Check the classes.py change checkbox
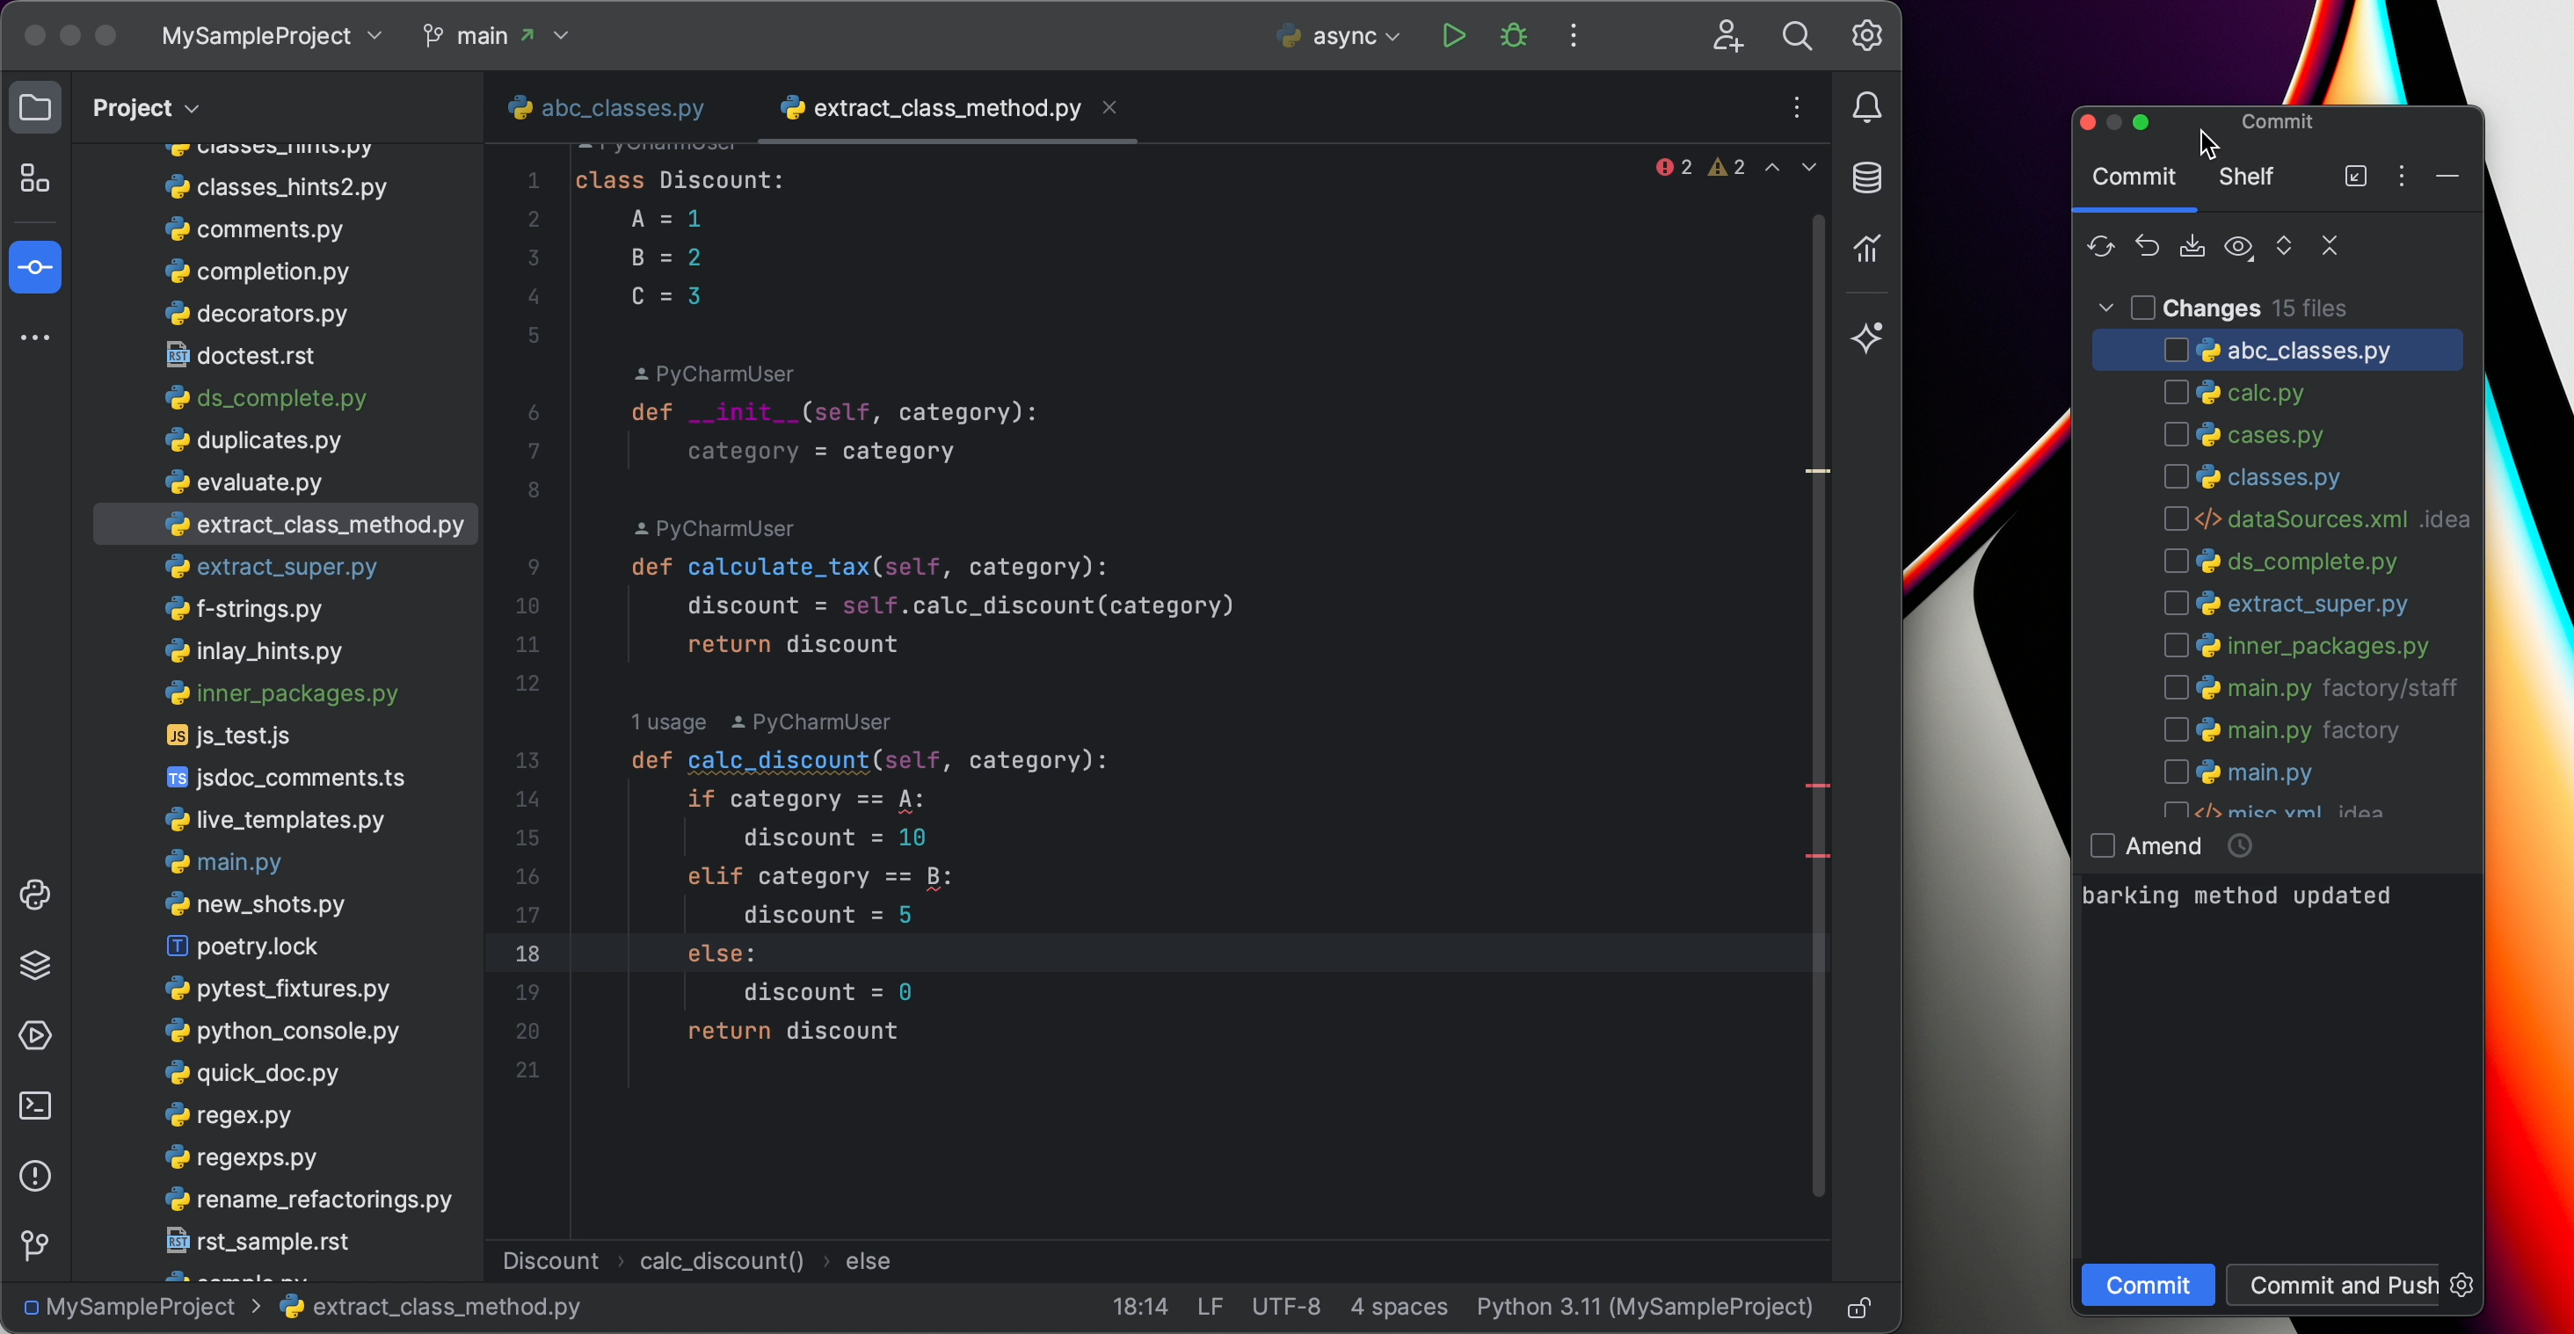This screenshot has width=2574, height=1334. 2177,476
